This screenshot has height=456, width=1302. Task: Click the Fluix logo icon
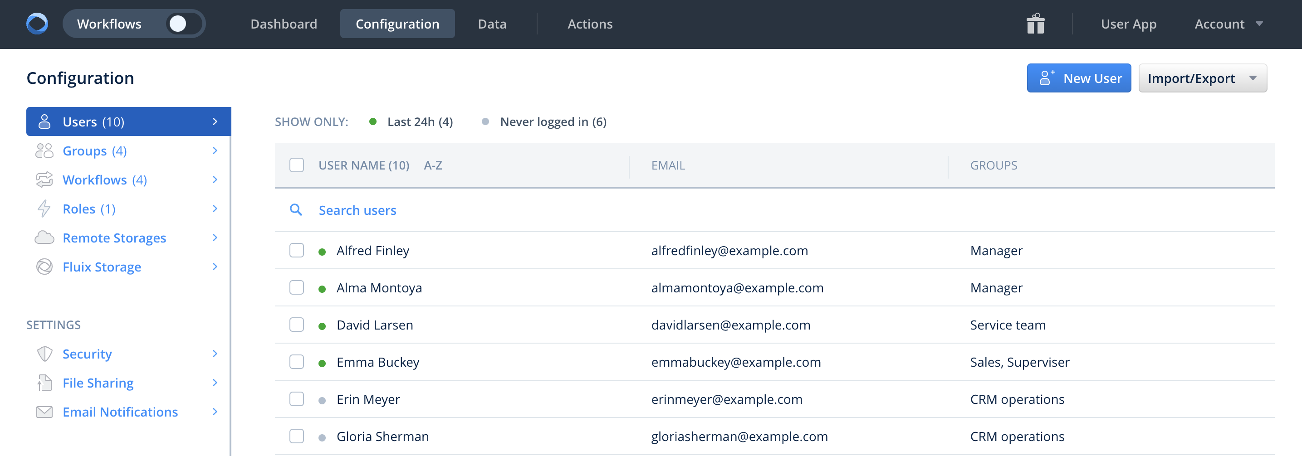click(37, 24)
